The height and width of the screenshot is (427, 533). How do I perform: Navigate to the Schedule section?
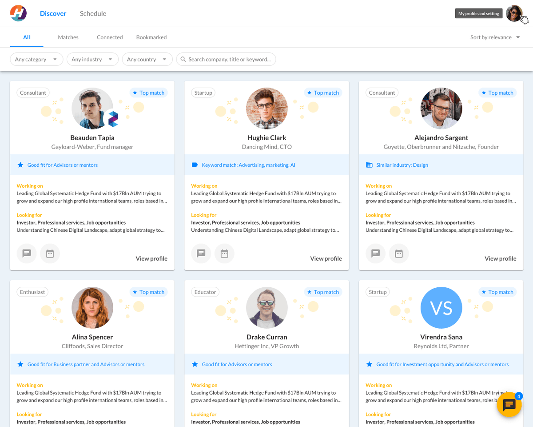click(93, 13)
